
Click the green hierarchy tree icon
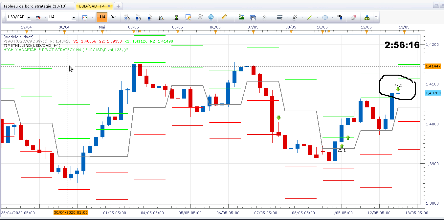coord(367,17)
